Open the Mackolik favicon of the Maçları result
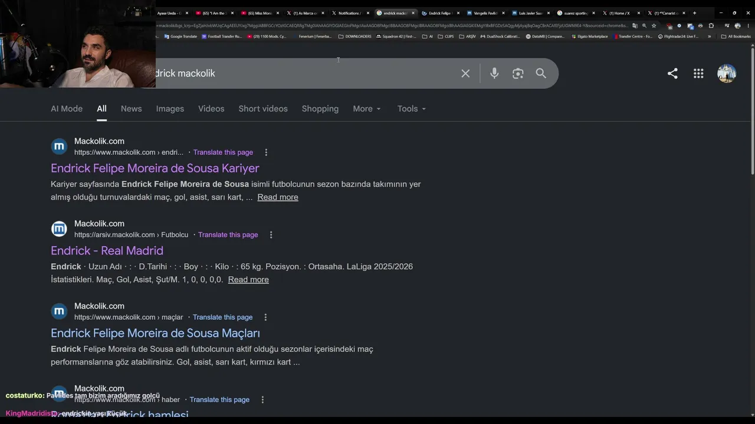The height and width of the screenshot is (424, 755). 59,312
